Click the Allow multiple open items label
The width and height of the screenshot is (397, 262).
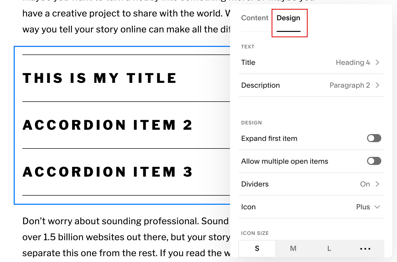point(285,161)
